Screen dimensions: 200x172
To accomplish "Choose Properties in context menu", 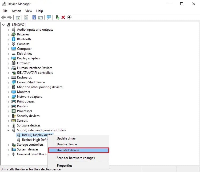I will [79, 166].
